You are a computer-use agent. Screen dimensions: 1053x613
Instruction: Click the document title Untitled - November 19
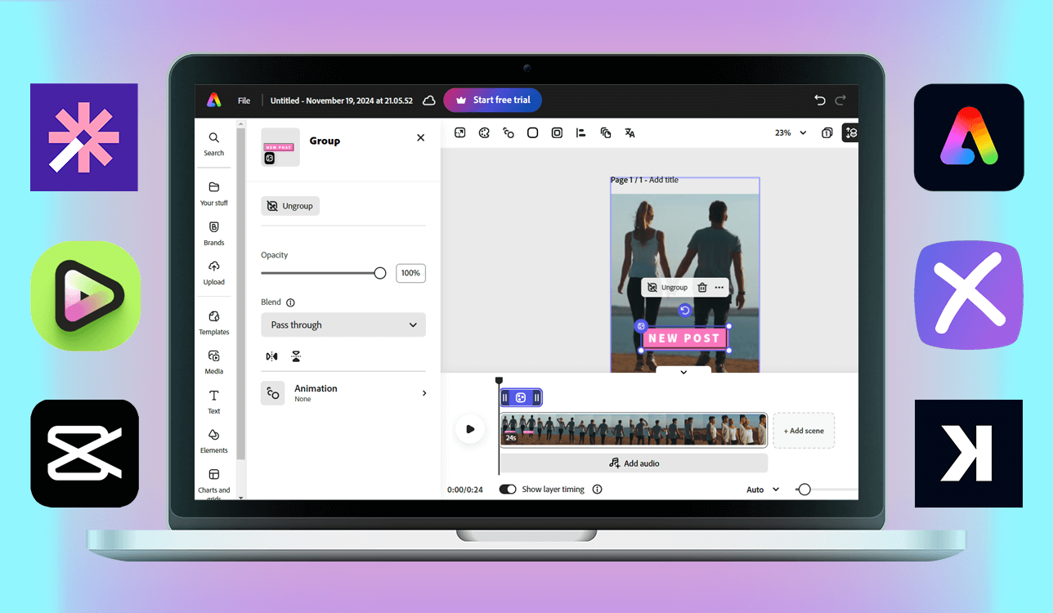pos(343,101)
